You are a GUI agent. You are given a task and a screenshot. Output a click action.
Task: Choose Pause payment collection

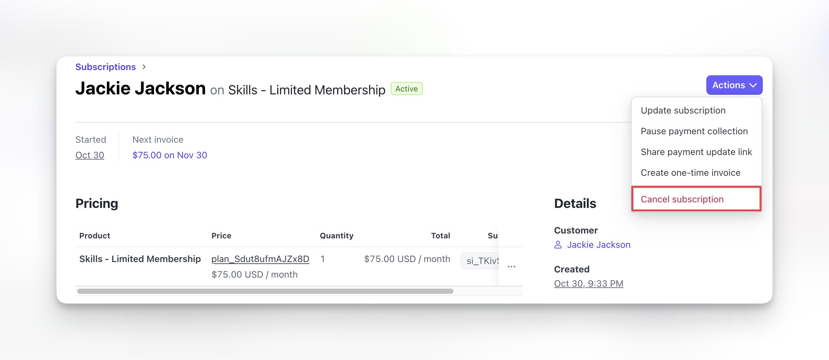point(694,131)
